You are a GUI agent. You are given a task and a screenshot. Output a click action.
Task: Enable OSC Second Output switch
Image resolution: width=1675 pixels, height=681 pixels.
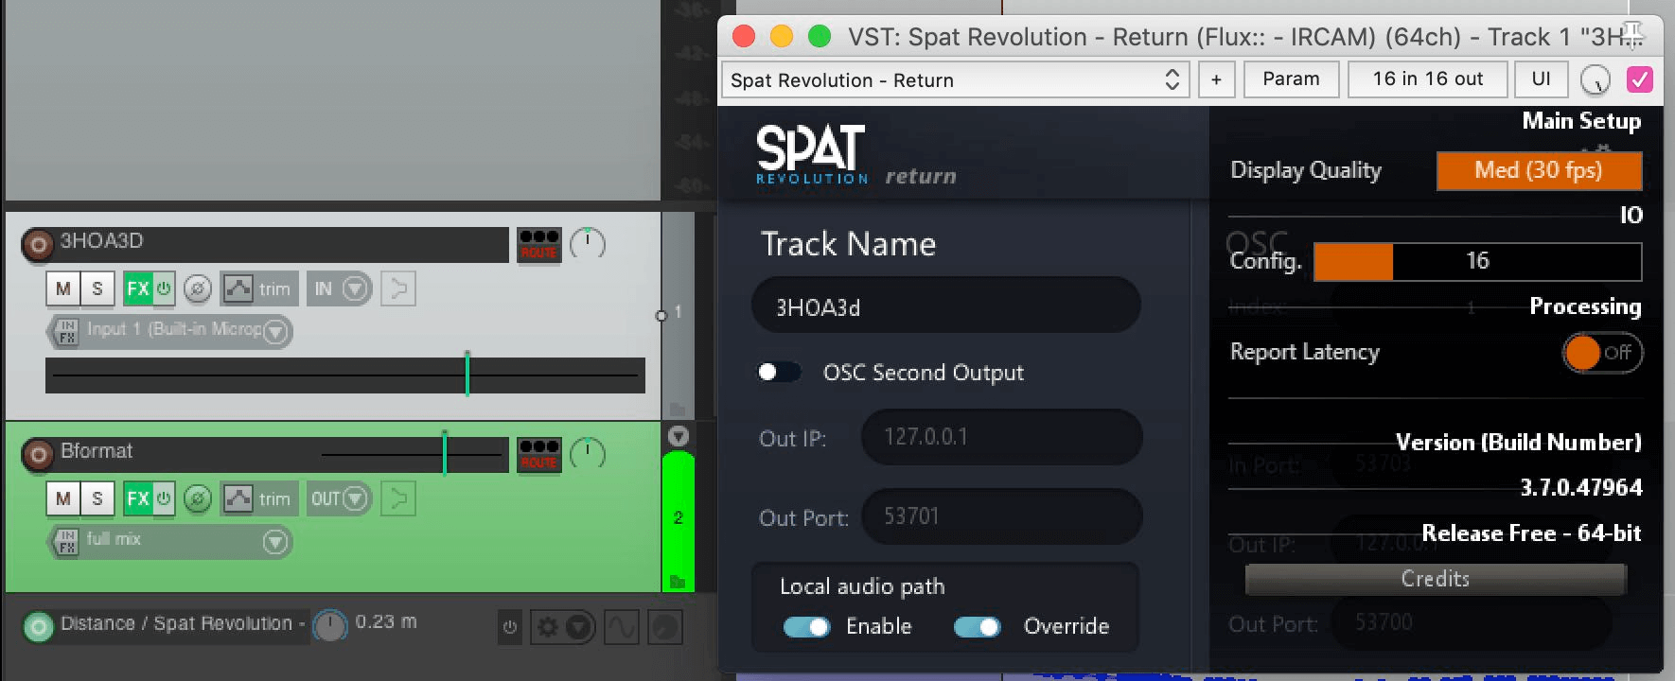(779, 373)
